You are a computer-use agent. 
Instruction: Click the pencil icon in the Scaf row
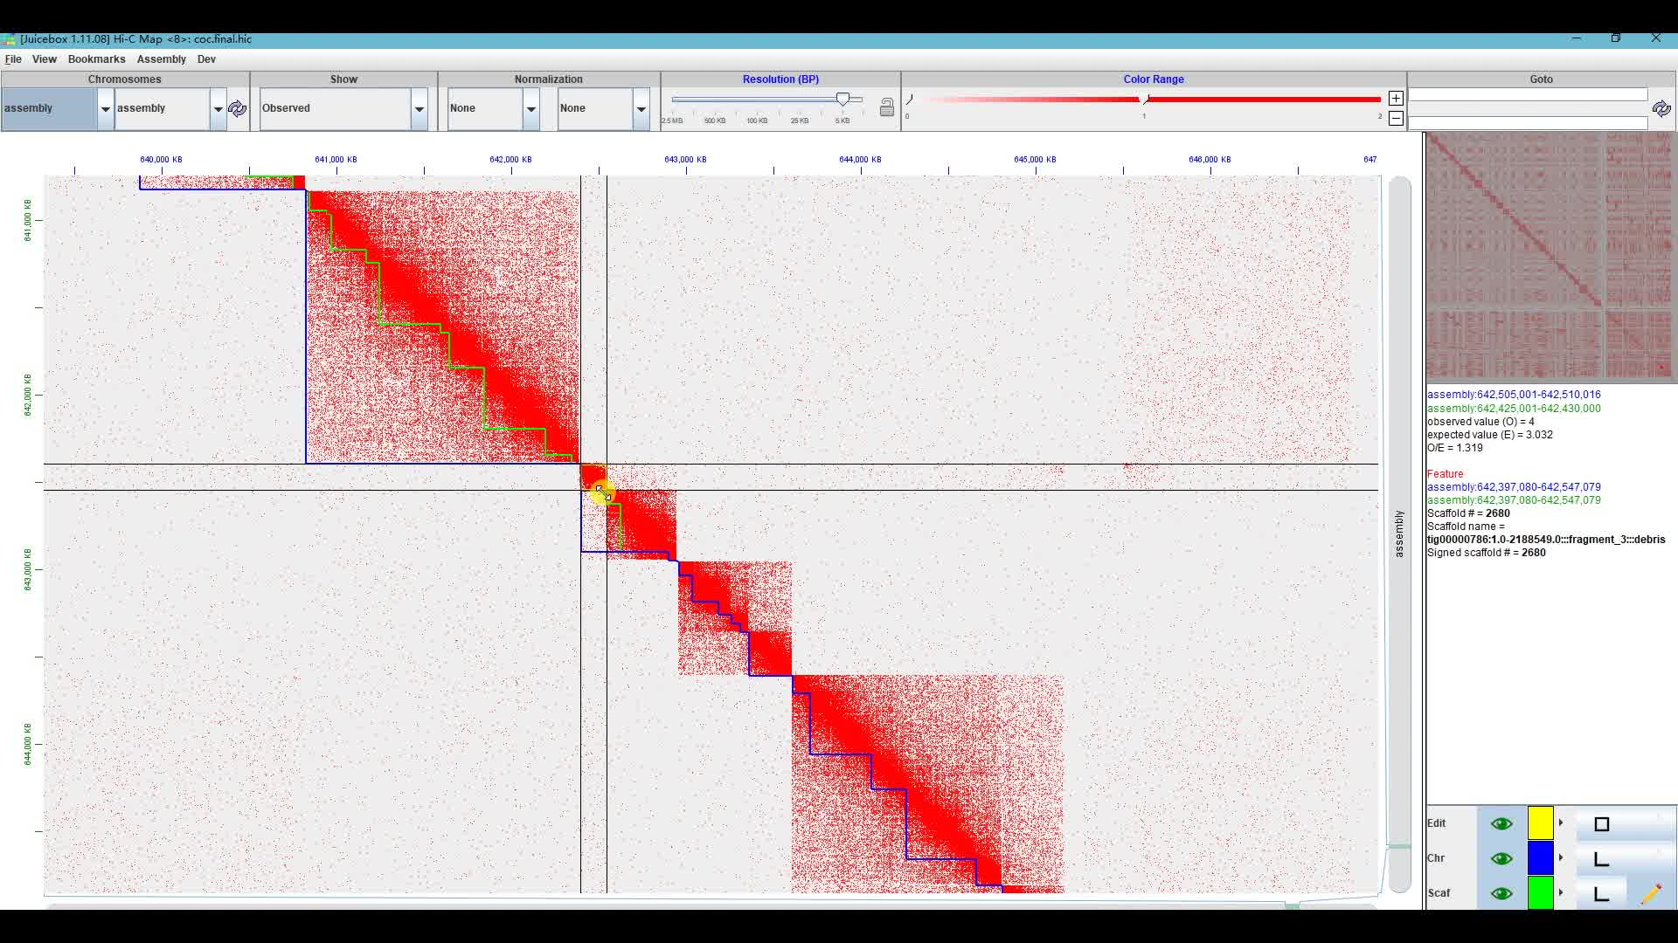1651,893
